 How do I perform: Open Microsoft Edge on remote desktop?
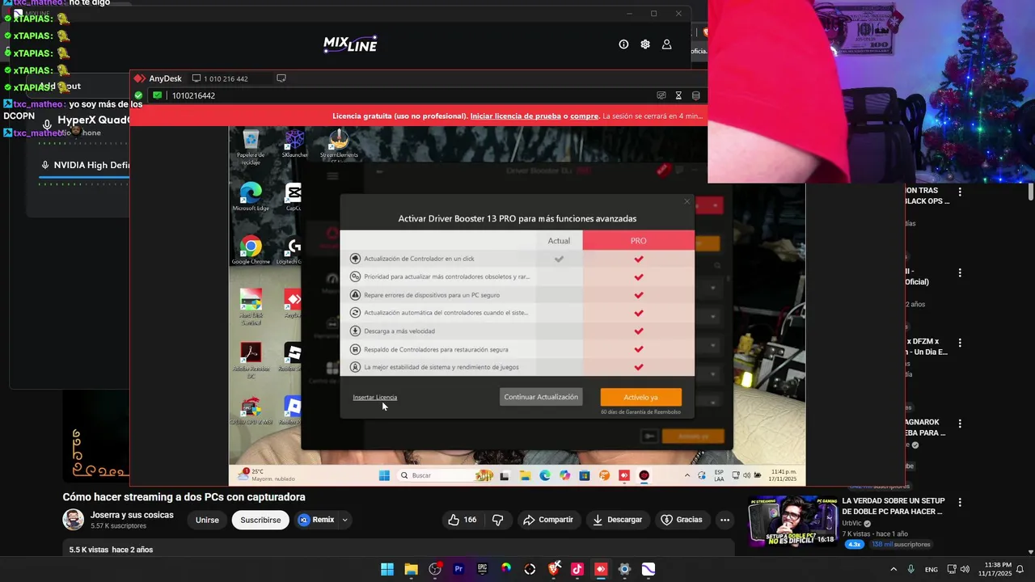(251, 196)
